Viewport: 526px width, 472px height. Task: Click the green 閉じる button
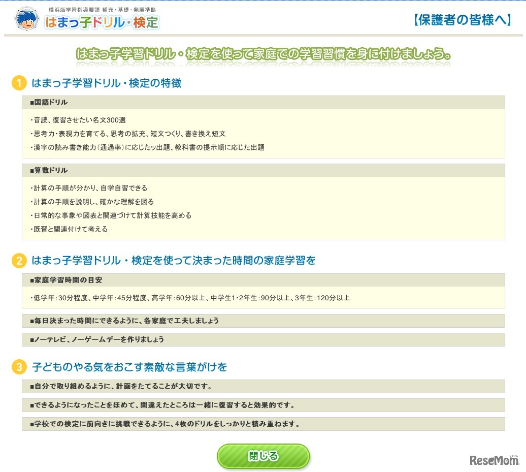click(264, 456)
